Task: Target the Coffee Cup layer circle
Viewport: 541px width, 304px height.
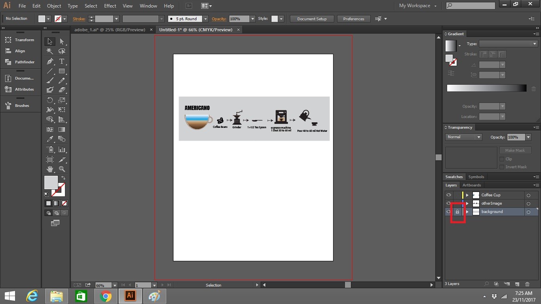Action: pos(528,195)
